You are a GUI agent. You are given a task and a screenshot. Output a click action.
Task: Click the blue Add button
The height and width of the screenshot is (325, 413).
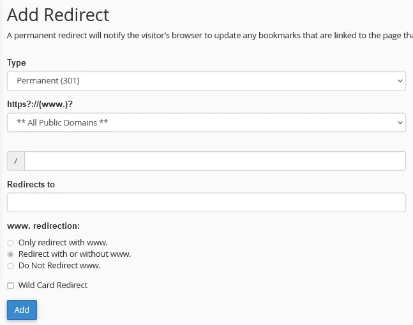[22, 310]
